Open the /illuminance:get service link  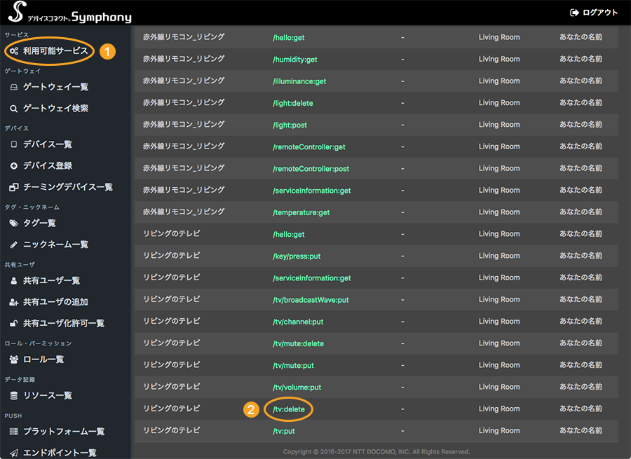tap(299, 81)
